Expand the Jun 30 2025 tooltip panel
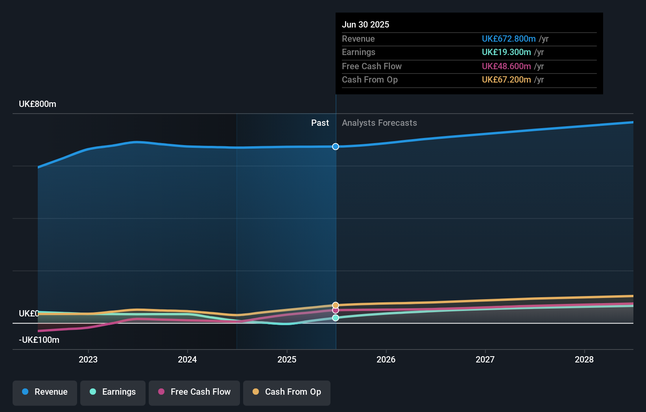Viewport: 646px width, 412px height. (469, 53)
